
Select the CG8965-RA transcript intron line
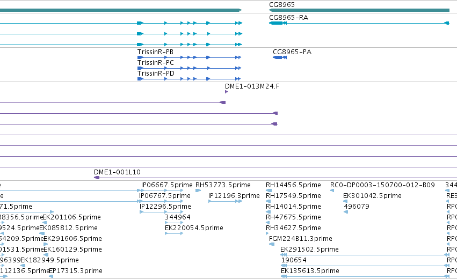pyautogui.click(x=365, y=23)
